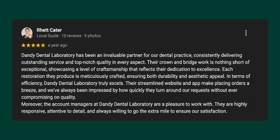Click the reviewer name Rhett Cater
Viewport: 280px width, 140px height.
point(49,30)
